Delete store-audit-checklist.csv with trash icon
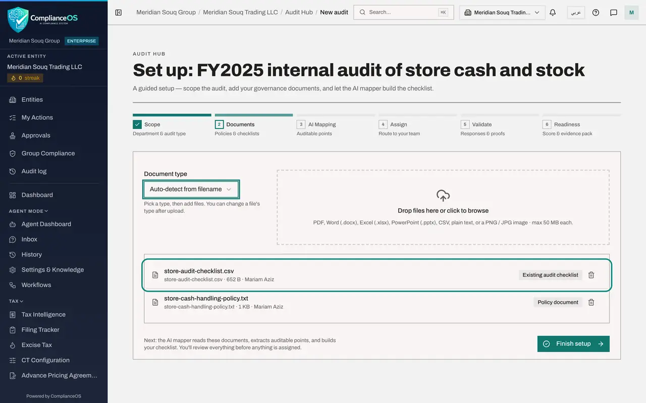The image size is (646, 403). coord(591,275)
